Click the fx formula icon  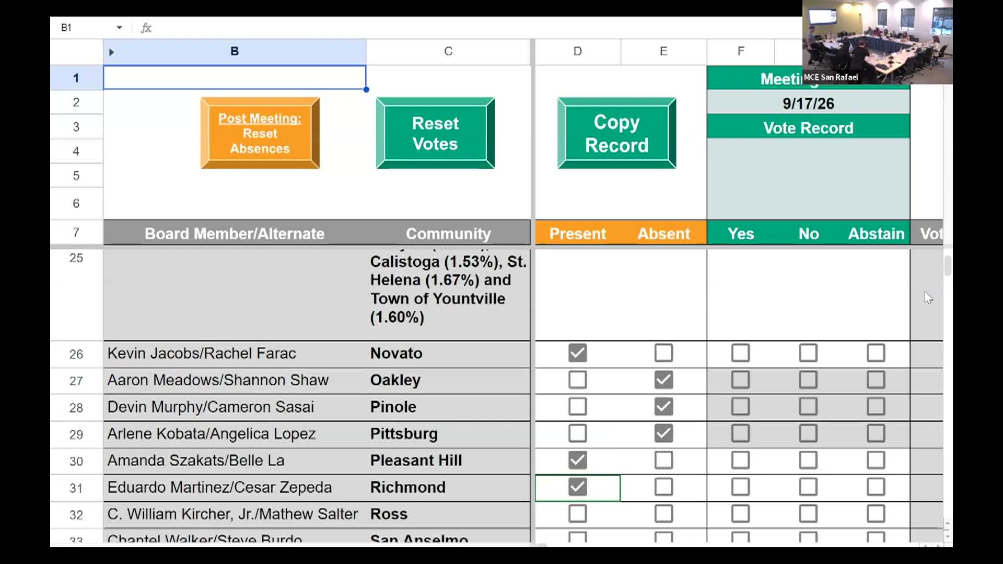[x=146, y=28]
